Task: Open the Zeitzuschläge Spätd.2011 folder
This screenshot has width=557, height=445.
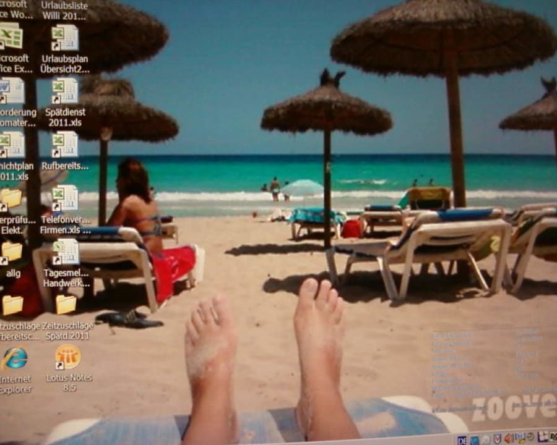Action: tap(65, 304)
